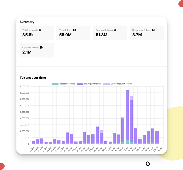Click the 15-Jan tallest bar
Screen dimensions: 183x170
127,117
